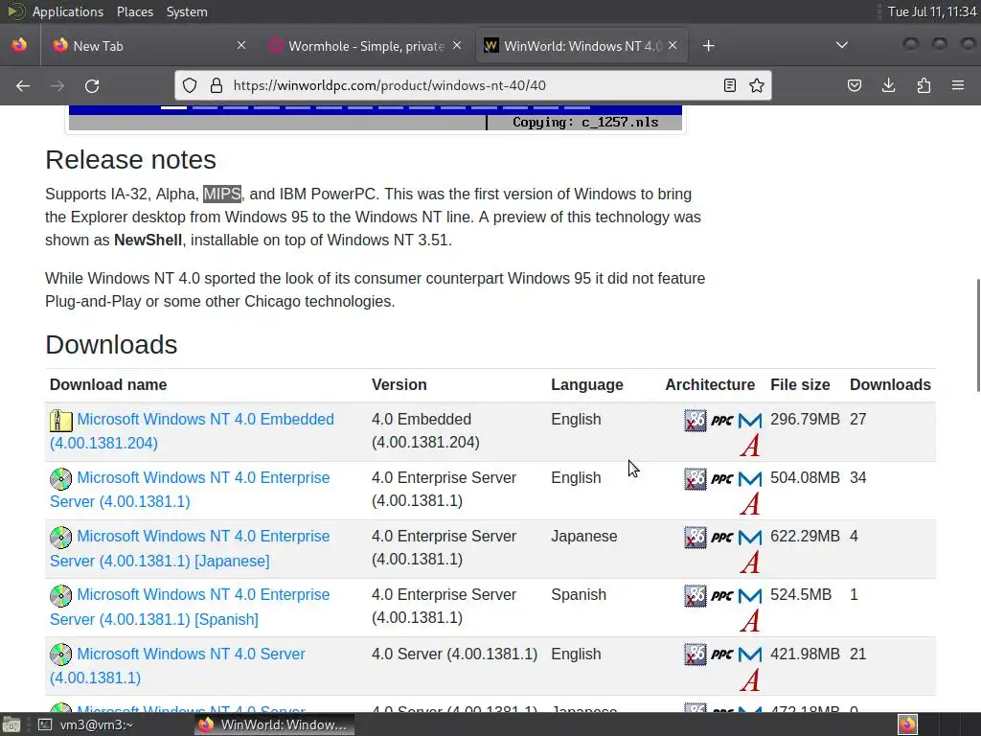Switch to the New Tab tab

148,46
